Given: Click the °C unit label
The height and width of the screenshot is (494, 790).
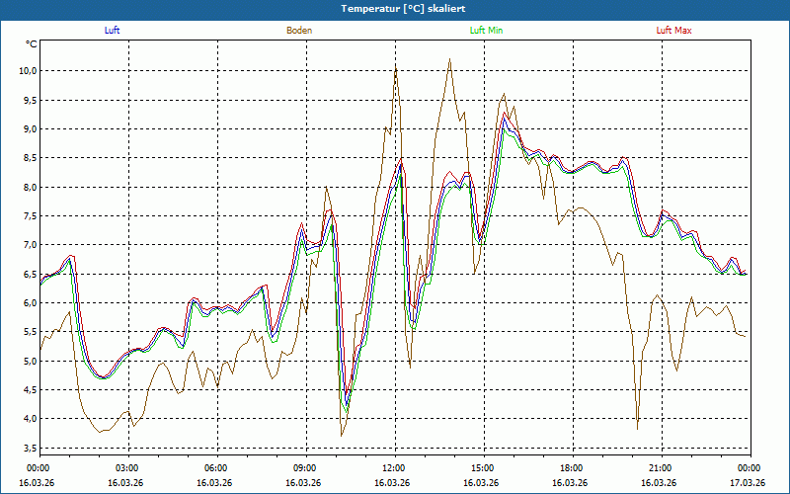Looking at the screenshot, I should [x=31, y=44].
